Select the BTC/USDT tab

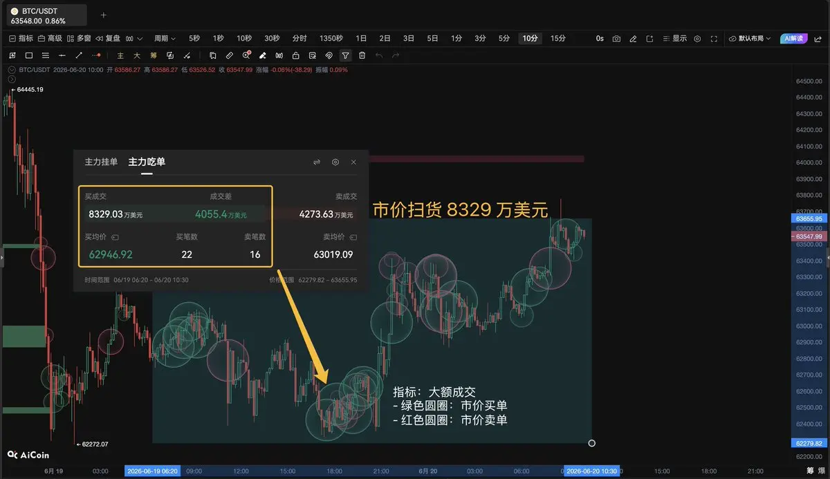[47, 15]
